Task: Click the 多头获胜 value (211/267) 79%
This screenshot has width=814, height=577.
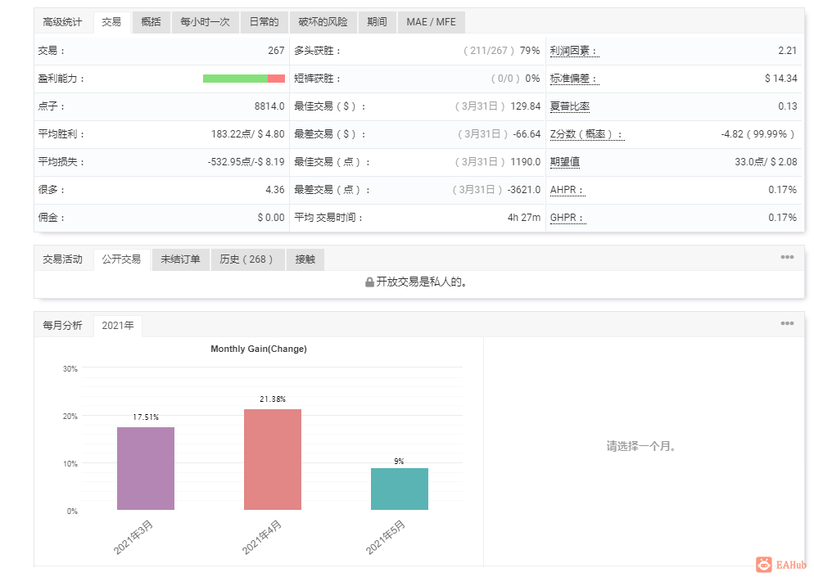Action: click(x=501, y=51)
